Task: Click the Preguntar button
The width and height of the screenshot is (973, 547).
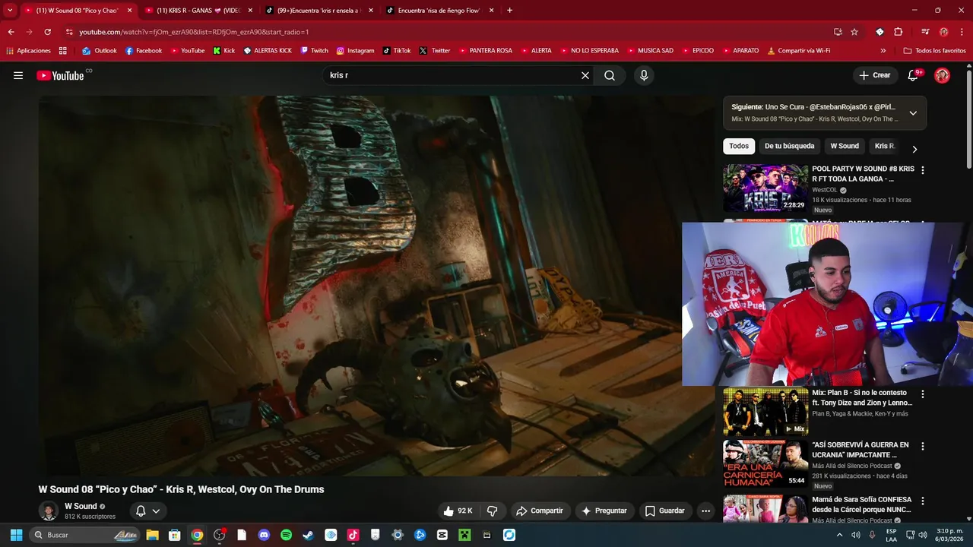Action: (x=604, y=511)
